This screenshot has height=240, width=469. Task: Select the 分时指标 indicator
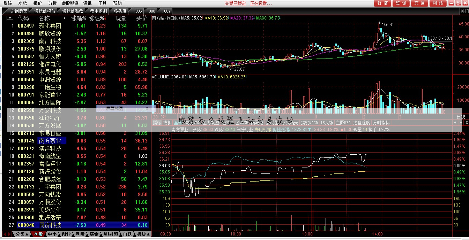[x=381, y=123]
